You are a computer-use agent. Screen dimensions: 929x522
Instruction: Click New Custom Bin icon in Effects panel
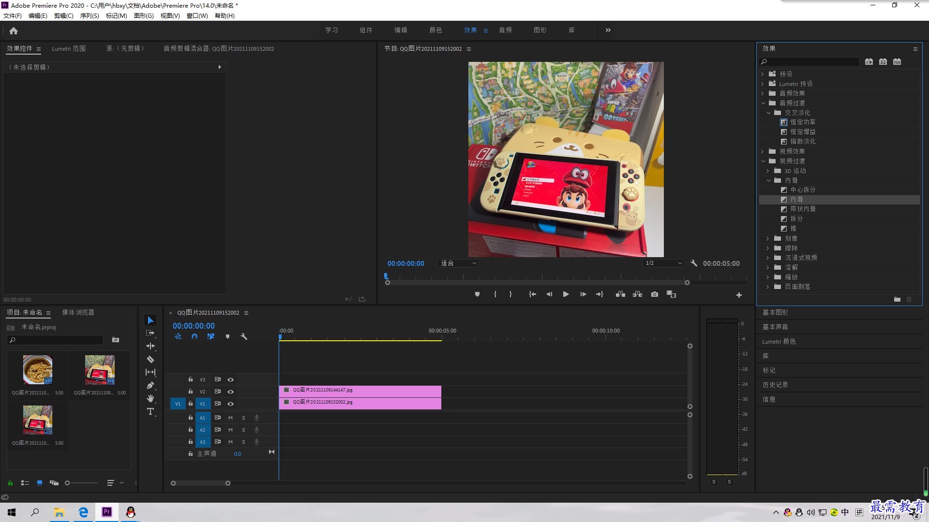(x=897, y=300)
